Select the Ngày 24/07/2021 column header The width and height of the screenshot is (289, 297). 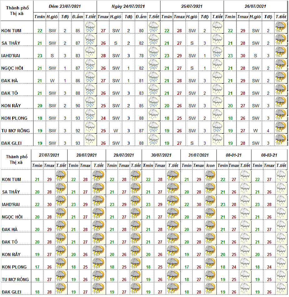pyautogui.click(x=128, y=6)
